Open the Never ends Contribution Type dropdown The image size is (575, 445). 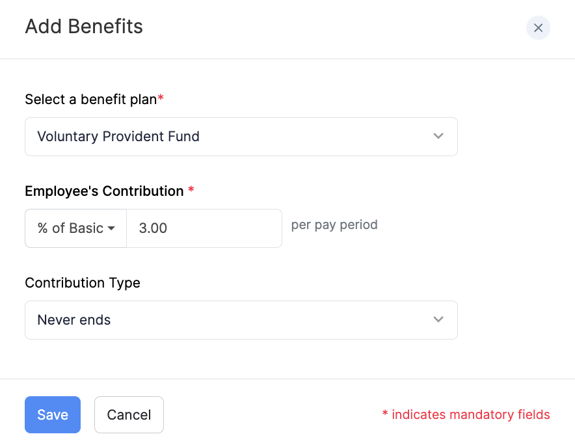241,319
